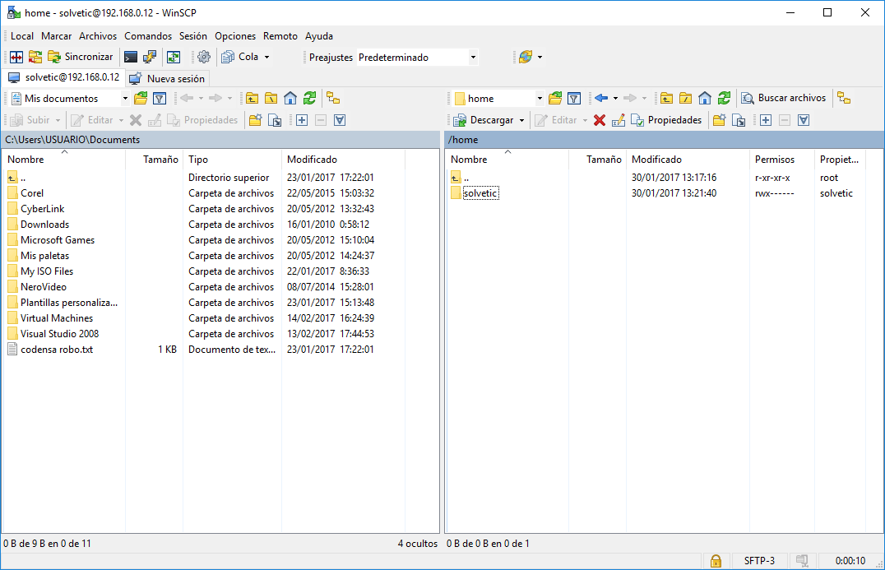The image size is (885, 570).
Task: Create a new remote folder icon
Action: (719, 119)
